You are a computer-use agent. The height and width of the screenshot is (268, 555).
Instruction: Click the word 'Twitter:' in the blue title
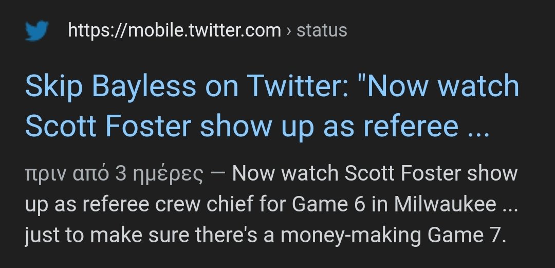click(x=303, y=85)
